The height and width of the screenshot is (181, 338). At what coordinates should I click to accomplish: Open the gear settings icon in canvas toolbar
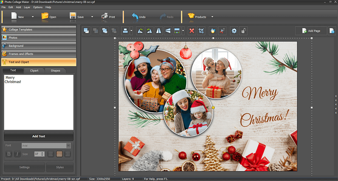click(x=234, y=31)
